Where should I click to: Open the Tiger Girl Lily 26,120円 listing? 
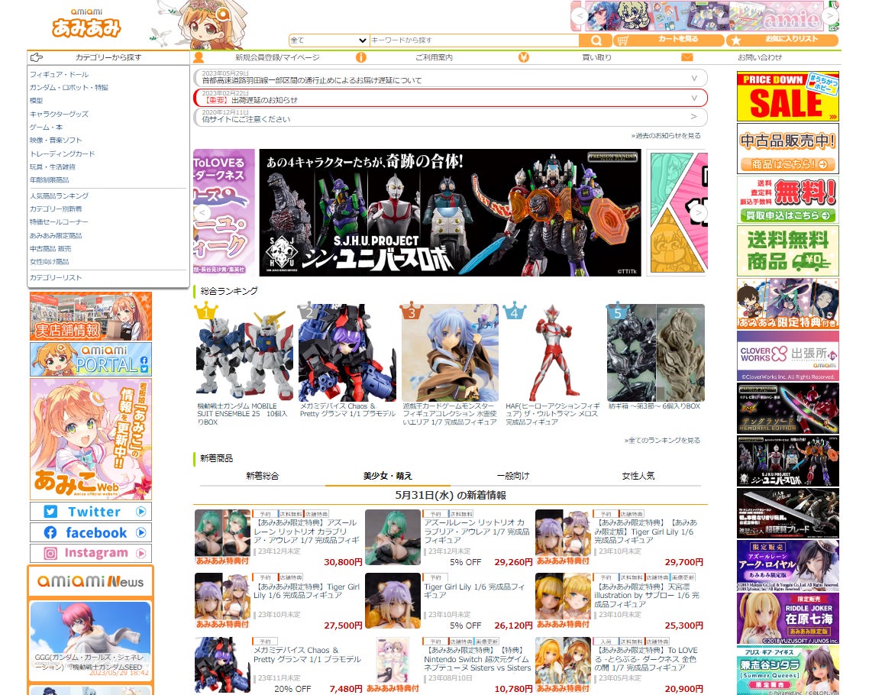pos(449,602)
